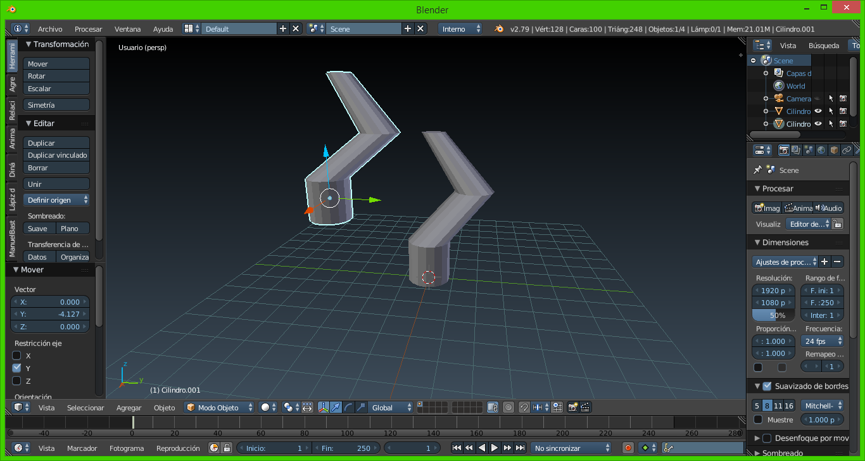The height and width of the screenshot is (461, 865).
Task: Open the Object properties cube icon
Action: (834, 150)
